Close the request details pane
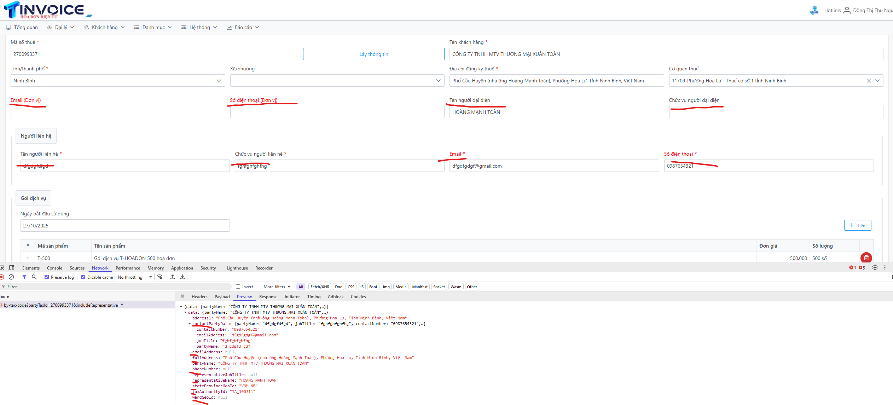The width and height of the screenshot is (893, 405). pyautogui.click(x=182, y=296)
